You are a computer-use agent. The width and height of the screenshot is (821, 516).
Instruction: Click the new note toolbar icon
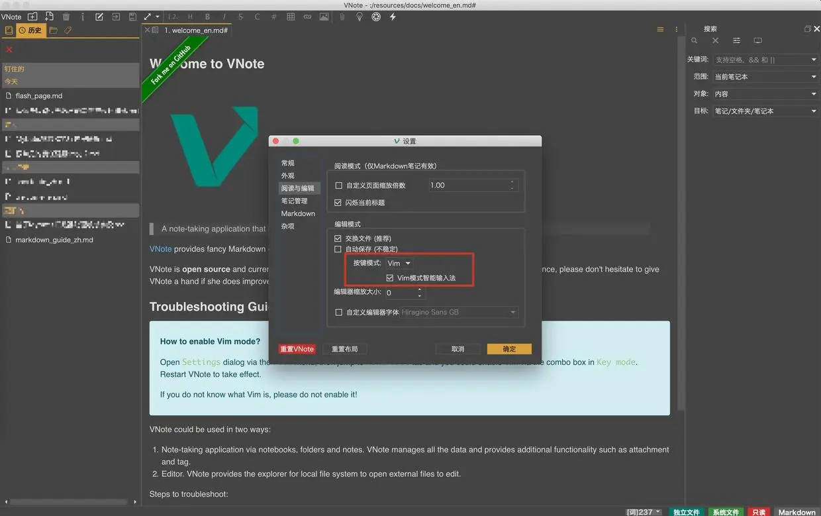pyautogui.click(x=32, y=17)
